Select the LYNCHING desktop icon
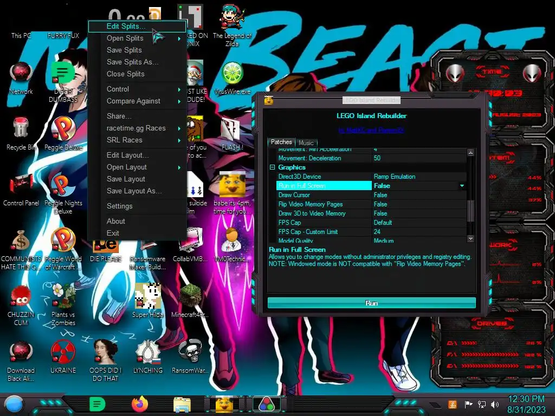The height and width of the screenshot is (416, 555). (x=147, y=357)
